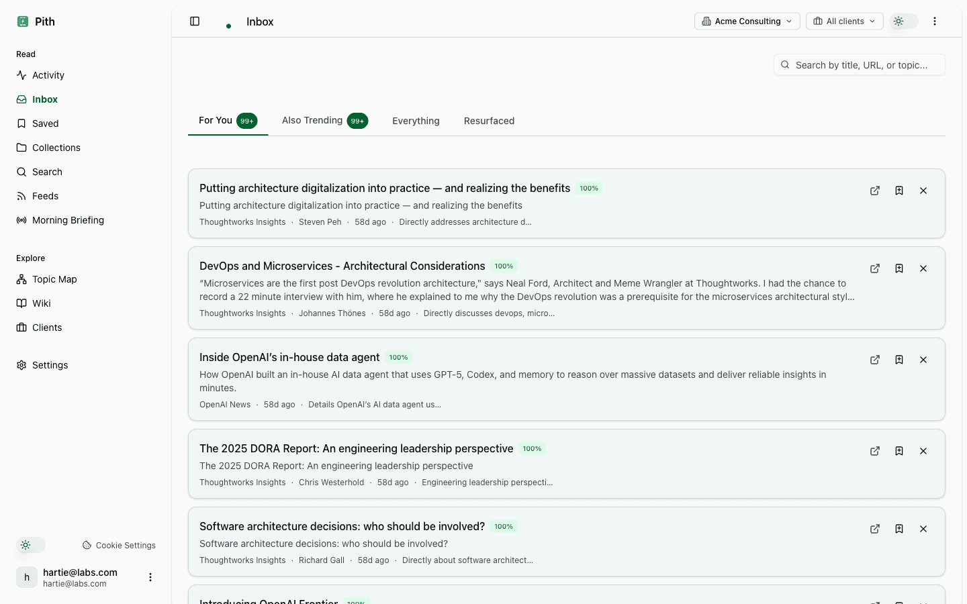This screenshot has width=967, height=604.
Task: Open external link for Putting architecture digitalization article
Action: [875, 191]
